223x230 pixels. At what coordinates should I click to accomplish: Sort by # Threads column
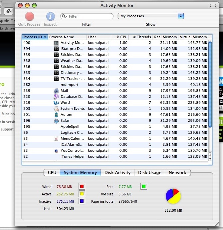tap(140, 37)
